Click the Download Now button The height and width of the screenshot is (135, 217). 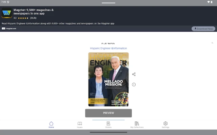point(203,29)
